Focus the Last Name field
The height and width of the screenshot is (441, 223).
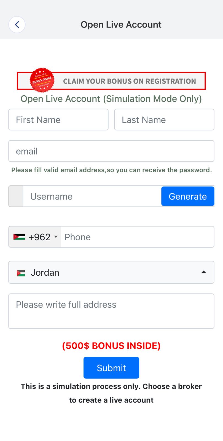tap(164, 120)
